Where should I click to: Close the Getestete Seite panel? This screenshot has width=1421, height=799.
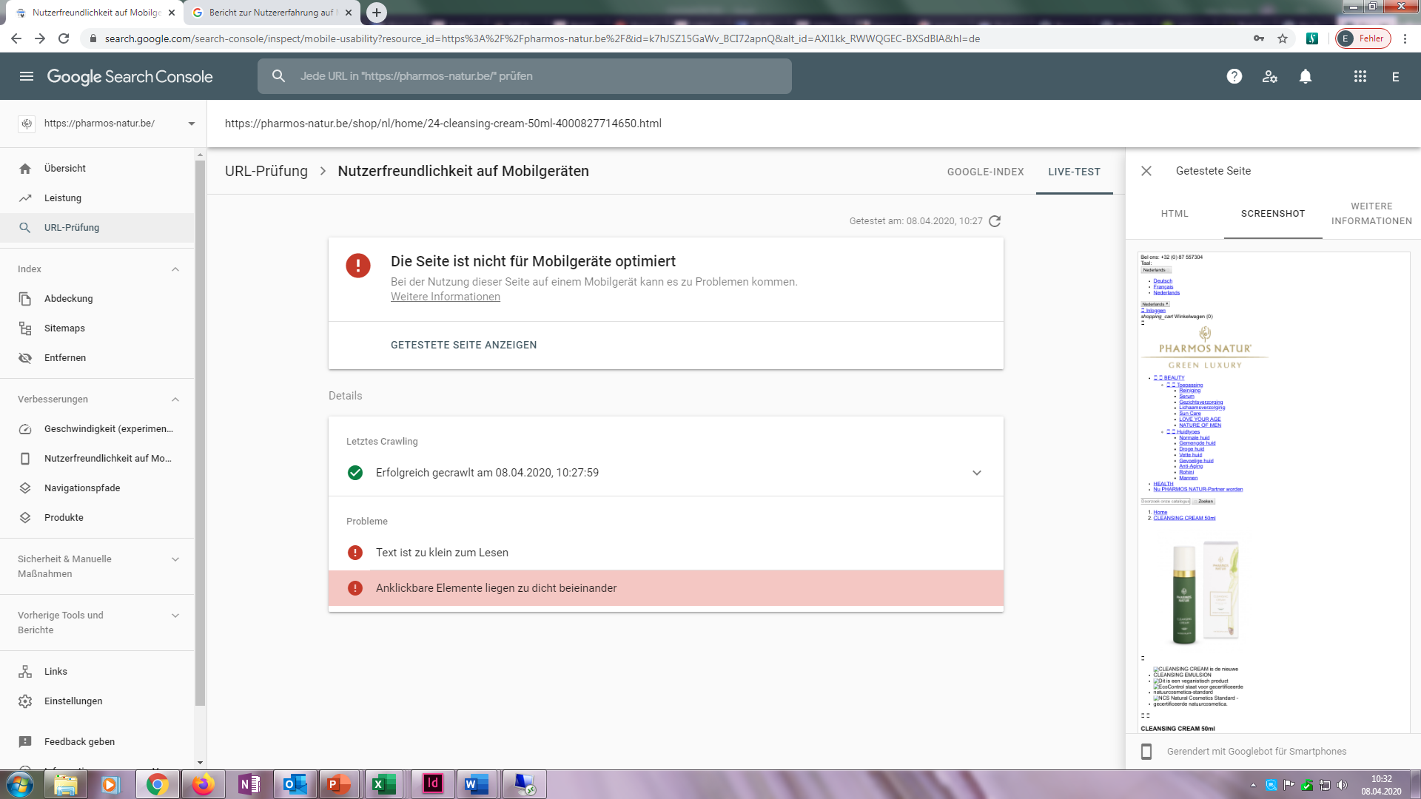click(x=1146, y=171)
